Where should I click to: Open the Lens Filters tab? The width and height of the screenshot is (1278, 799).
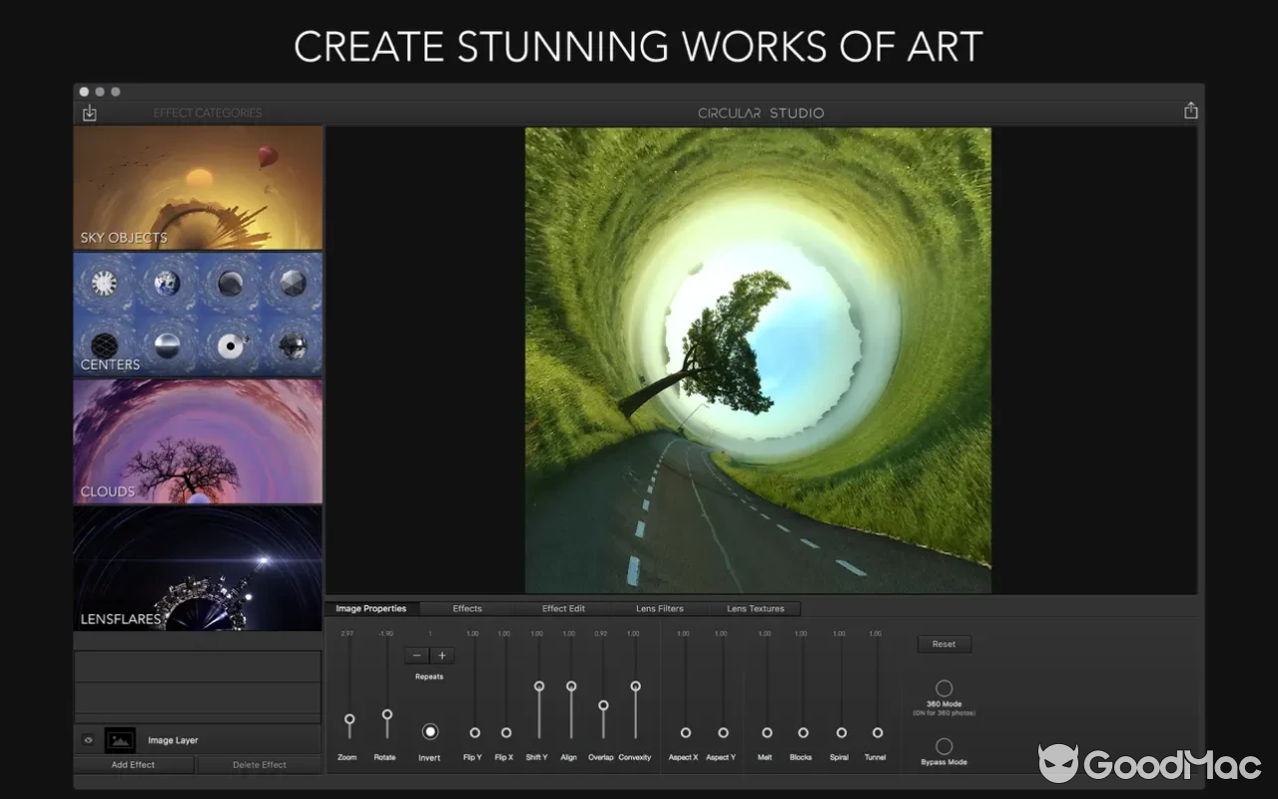tap(659, 608)
